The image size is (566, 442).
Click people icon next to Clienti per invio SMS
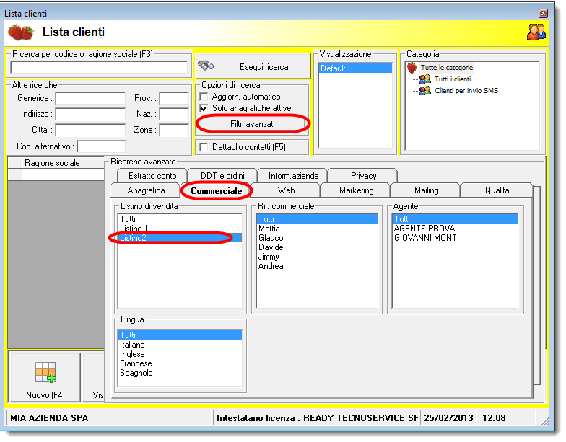(425, 91)
